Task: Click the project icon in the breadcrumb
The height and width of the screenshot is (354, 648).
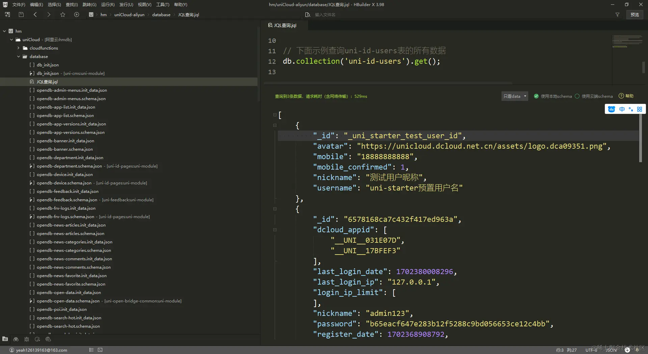Action: [x=91, y=14]
